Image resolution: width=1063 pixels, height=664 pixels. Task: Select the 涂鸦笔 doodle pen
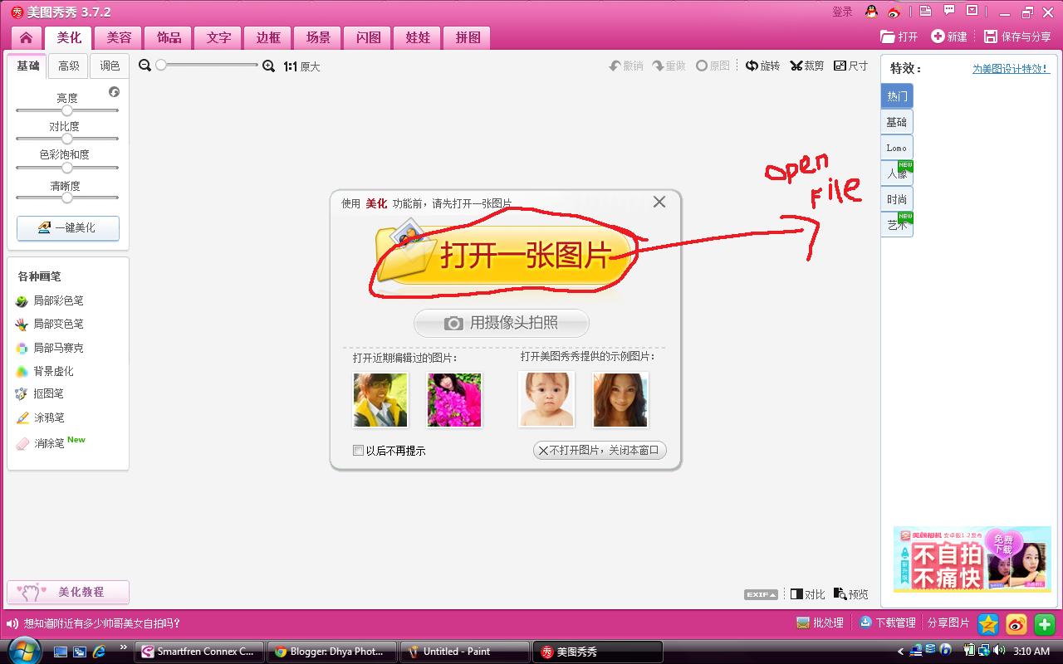pos(40,417)
